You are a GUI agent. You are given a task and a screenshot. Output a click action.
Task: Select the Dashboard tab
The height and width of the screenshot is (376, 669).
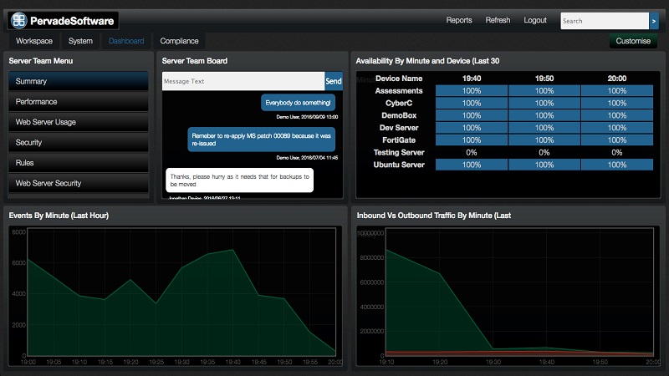point(126,41)
